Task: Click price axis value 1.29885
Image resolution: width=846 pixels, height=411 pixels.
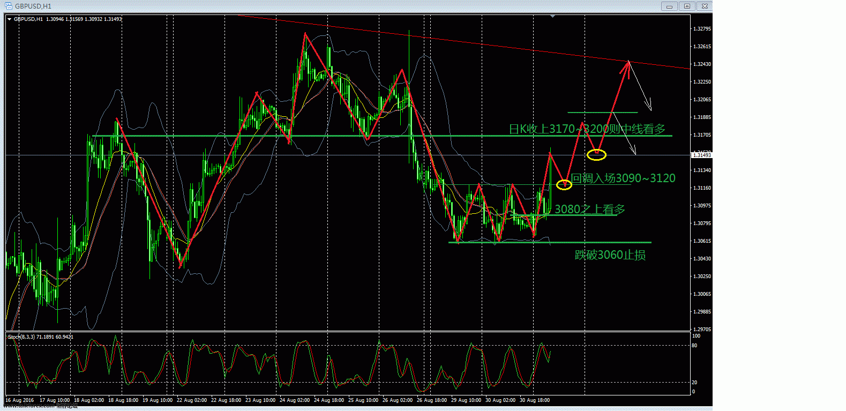Action: pyautogui.click(x=702, y=312)
